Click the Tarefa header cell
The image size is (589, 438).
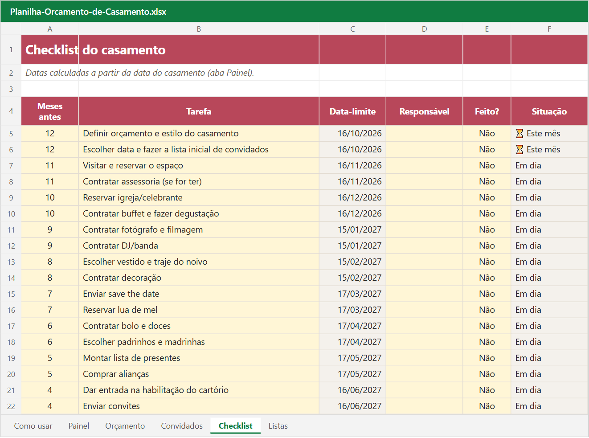199,111
